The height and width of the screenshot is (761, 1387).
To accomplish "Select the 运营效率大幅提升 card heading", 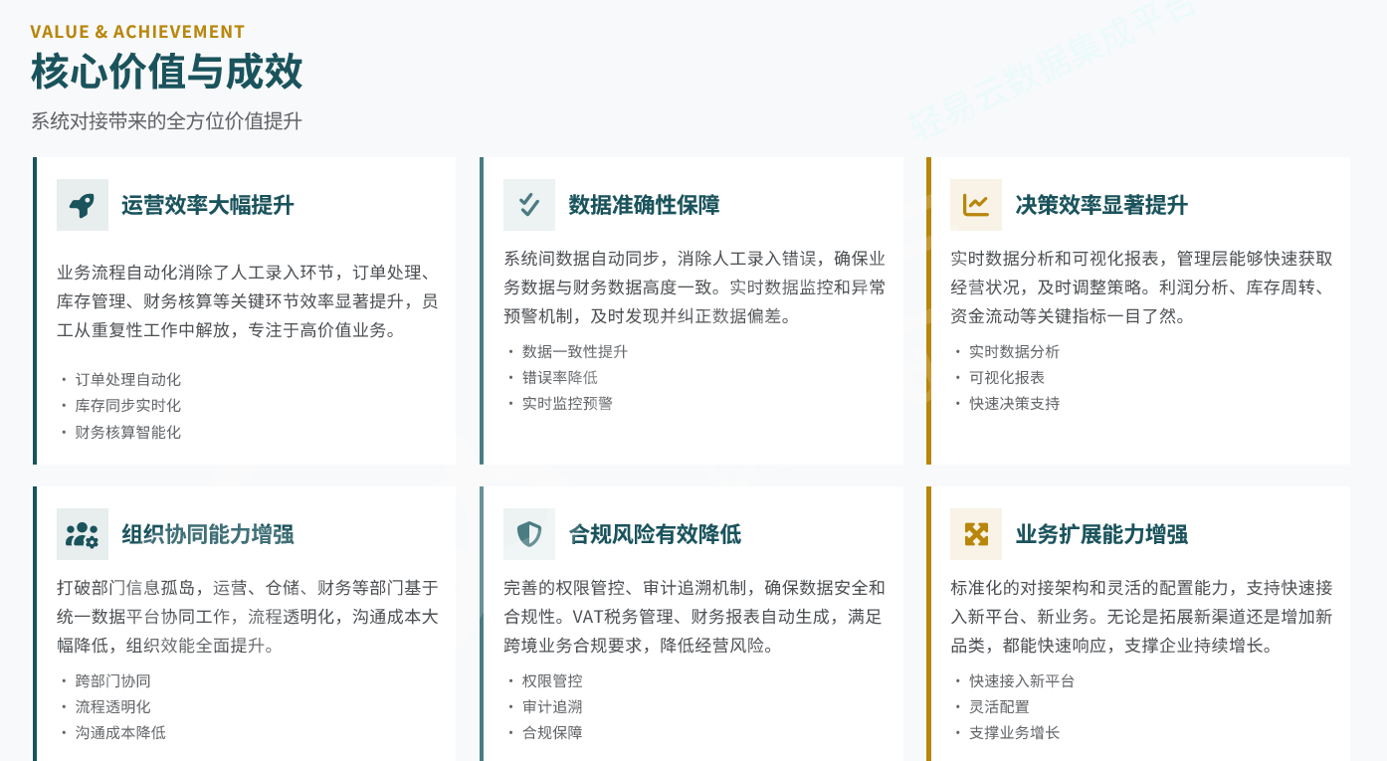I will (207, 205).
